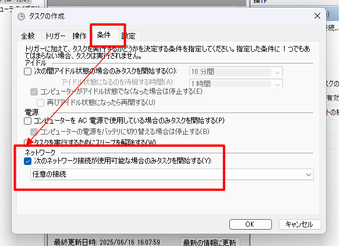Toggle 再びアイドル状態になったら再開する checkbox

(40, 103)
